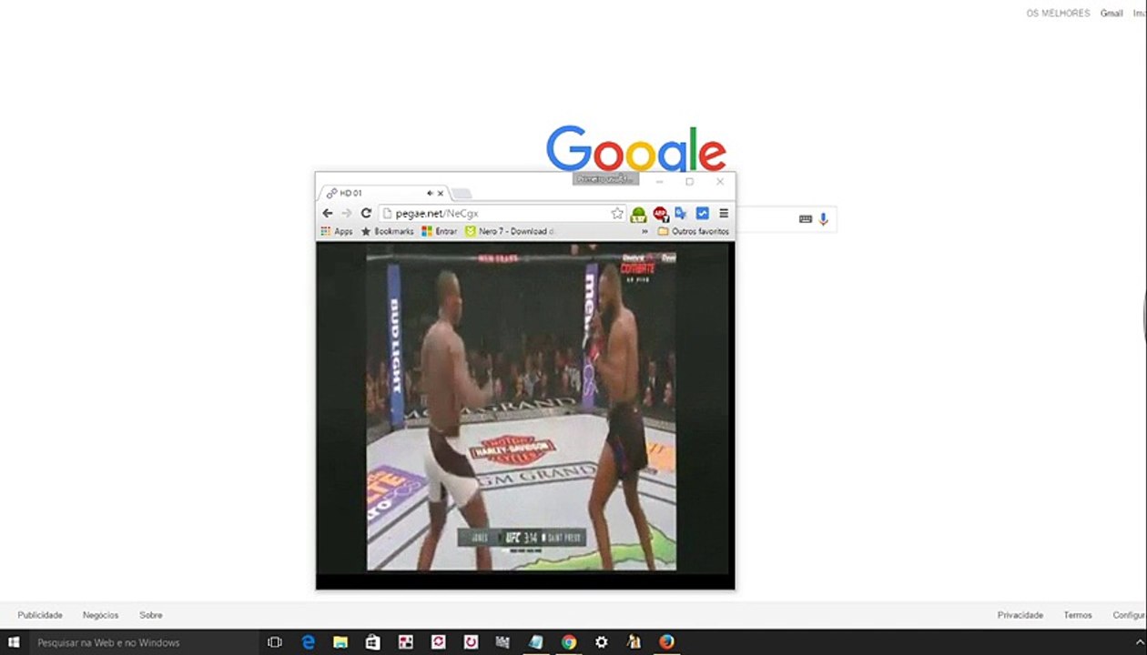Image resolution: width=1147 pixels, height=655 pixels.
Task: Click the OS MELHORES link
Action: [1058, 14]
